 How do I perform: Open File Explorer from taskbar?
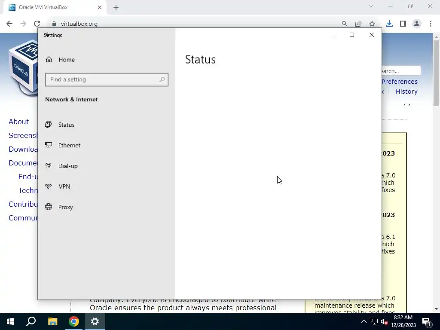[52, 321]
